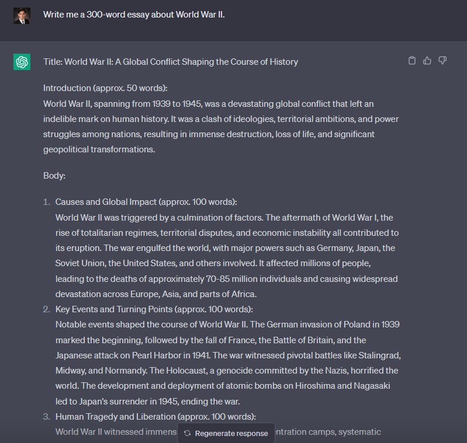Click list number 1 marker

click(x=47, y=202)
